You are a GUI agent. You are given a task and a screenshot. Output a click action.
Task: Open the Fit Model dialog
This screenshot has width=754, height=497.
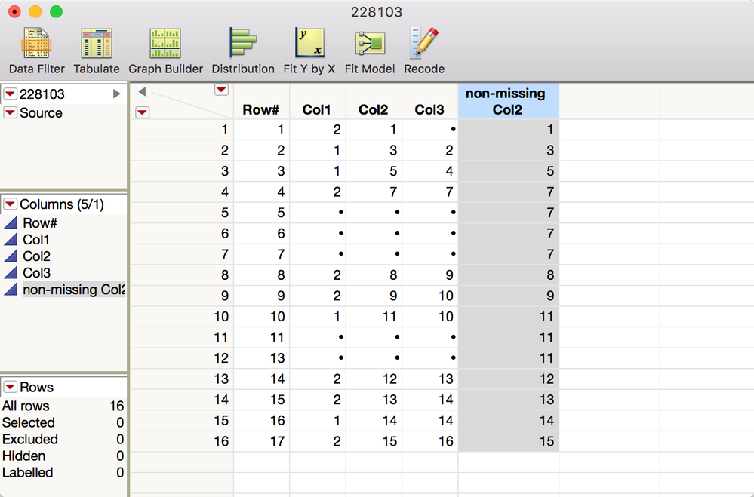tap(370, 51)
